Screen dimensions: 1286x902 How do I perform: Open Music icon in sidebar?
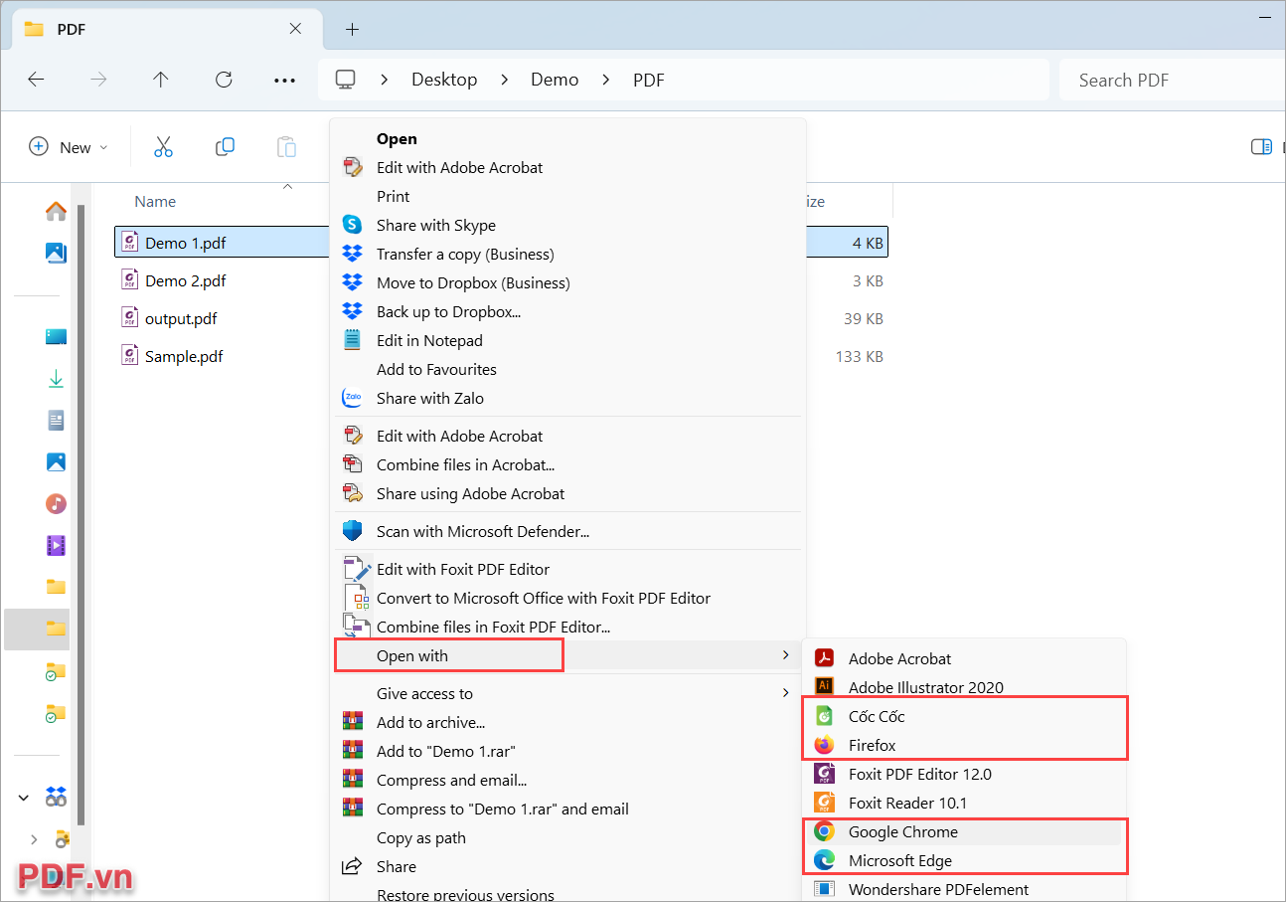pyautogui.click(x=56, y=503)
